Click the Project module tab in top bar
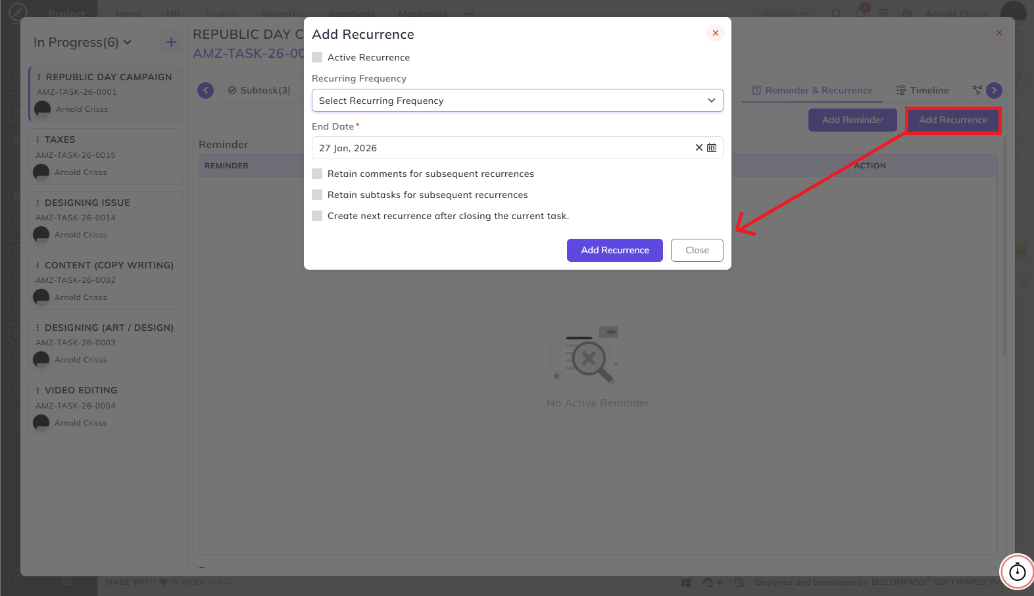1034x596 pixels. point(66,14)
